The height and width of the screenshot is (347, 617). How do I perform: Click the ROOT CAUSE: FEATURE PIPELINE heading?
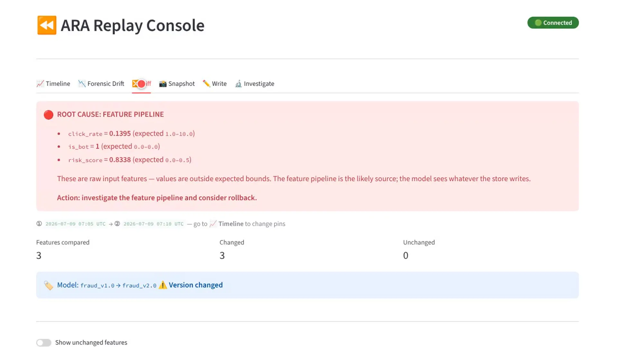click(x=111, y=114)
